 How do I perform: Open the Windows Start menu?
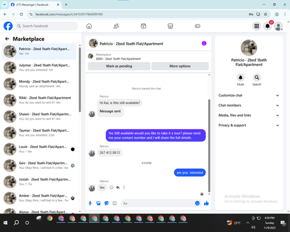tap(5, 223)
